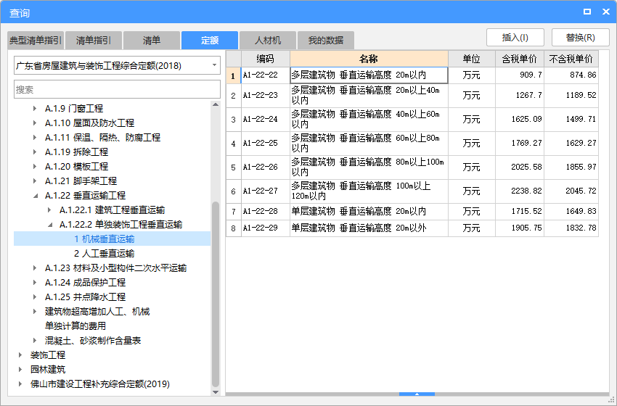Select 2 人工垂直运输 tree item
617x406 pixels.
(x=105, y=254)
